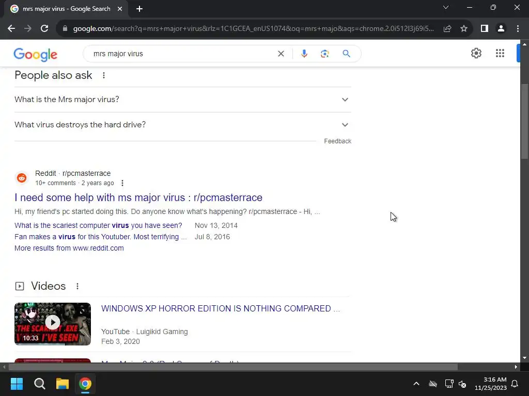Go back using the browser back arrow

[11, 29]
